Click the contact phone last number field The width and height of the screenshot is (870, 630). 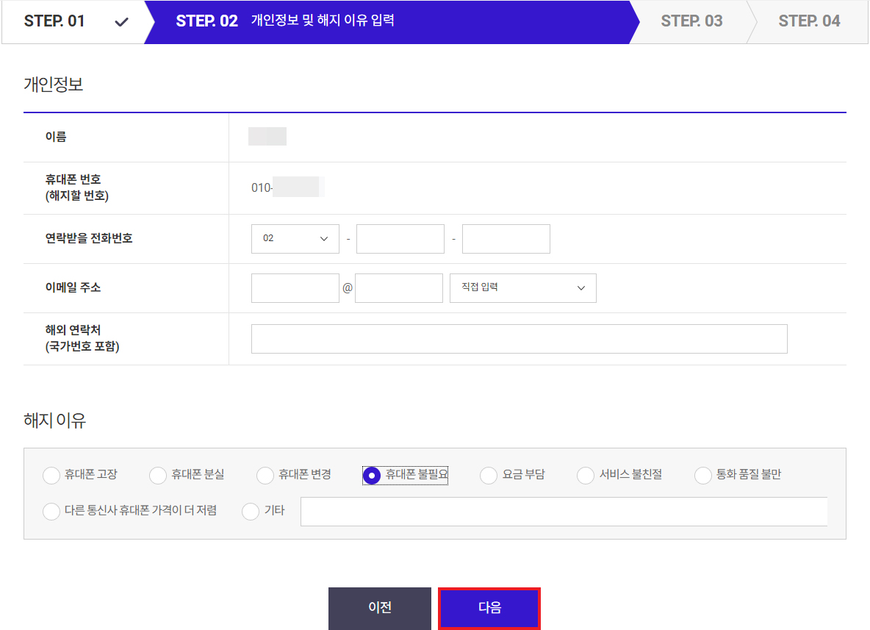tap(506, 239)
